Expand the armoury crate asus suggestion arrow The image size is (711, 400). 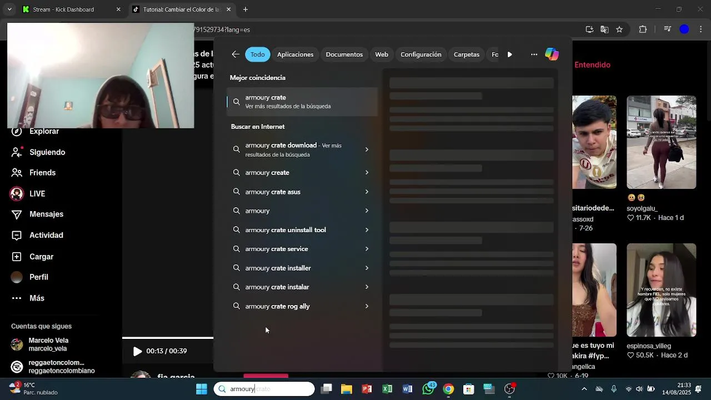click(367, 192)
